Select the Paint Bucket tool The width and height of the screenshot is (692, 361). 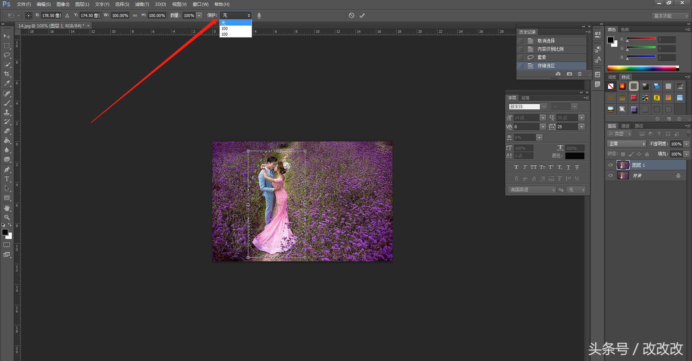pos(7,140)
